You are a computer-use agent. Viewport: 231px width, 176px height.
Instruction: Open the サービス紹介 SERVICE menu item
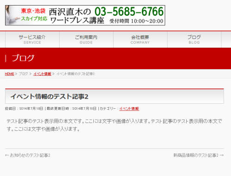click(32, 40)
